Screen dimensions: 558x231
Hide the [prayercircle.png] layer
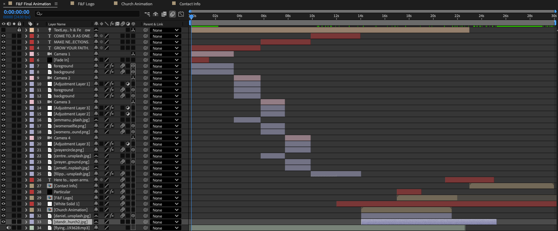[4, 150]
